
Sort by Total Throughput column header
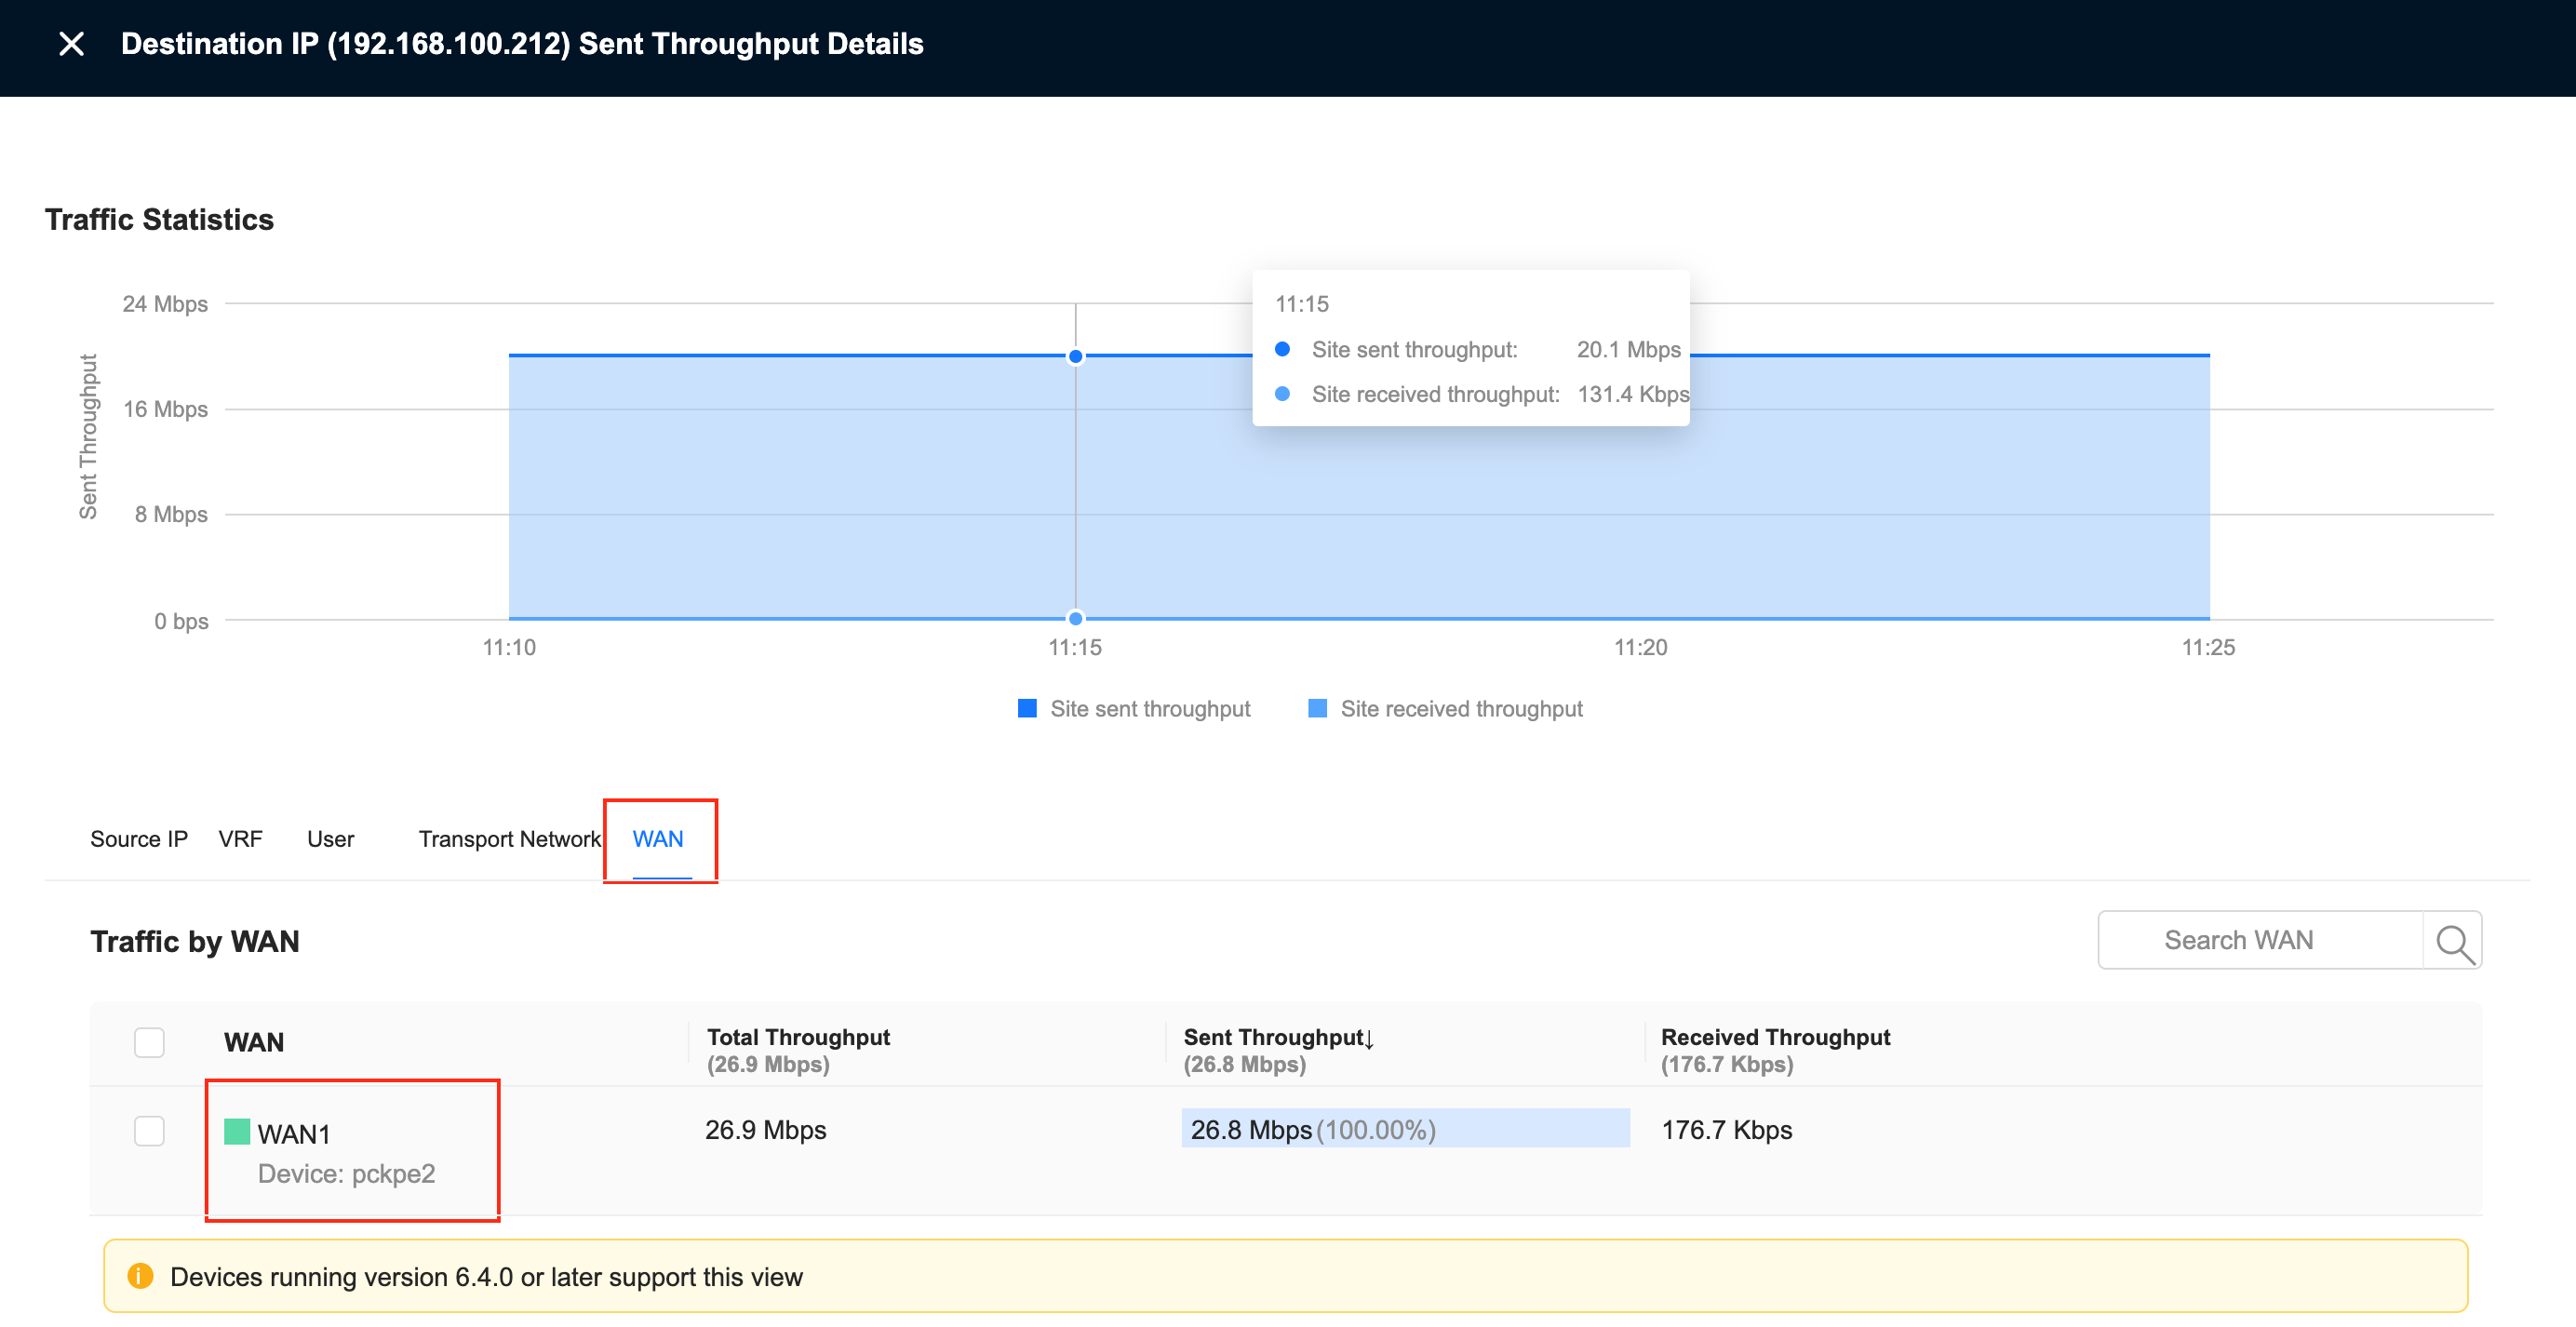click(798, 1038)
